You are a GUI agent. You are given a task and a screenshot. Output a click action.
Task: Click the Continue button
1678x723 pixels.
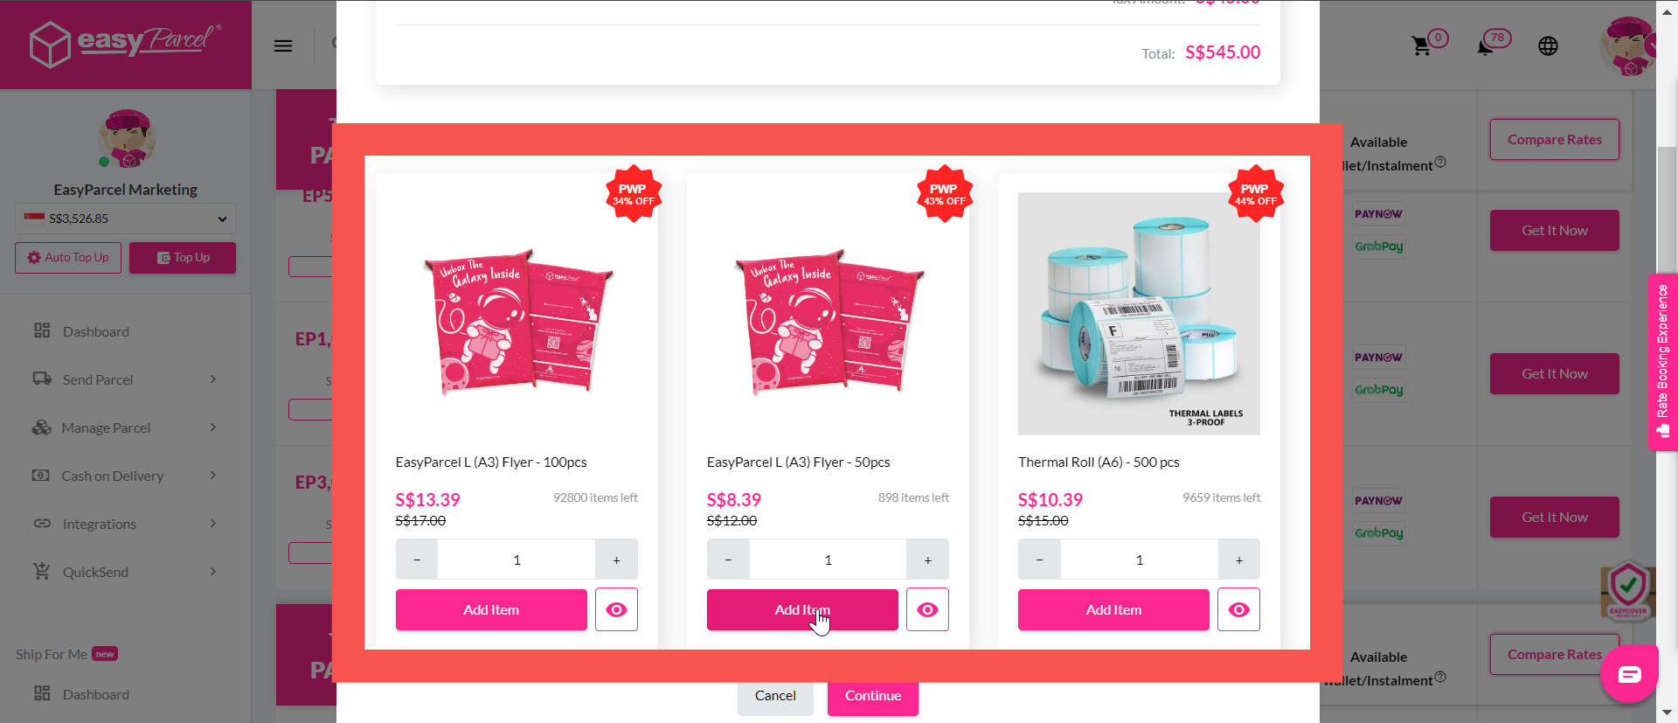[x=872, y=696]
